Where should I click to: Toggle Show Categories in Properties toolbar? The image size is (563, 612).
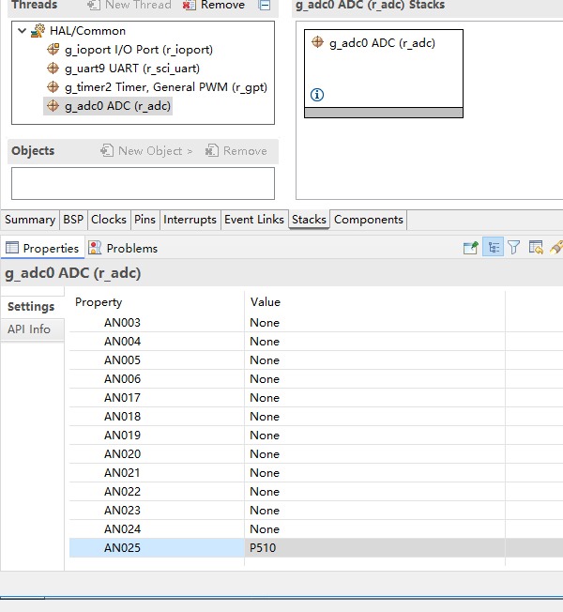pos(494,248)
